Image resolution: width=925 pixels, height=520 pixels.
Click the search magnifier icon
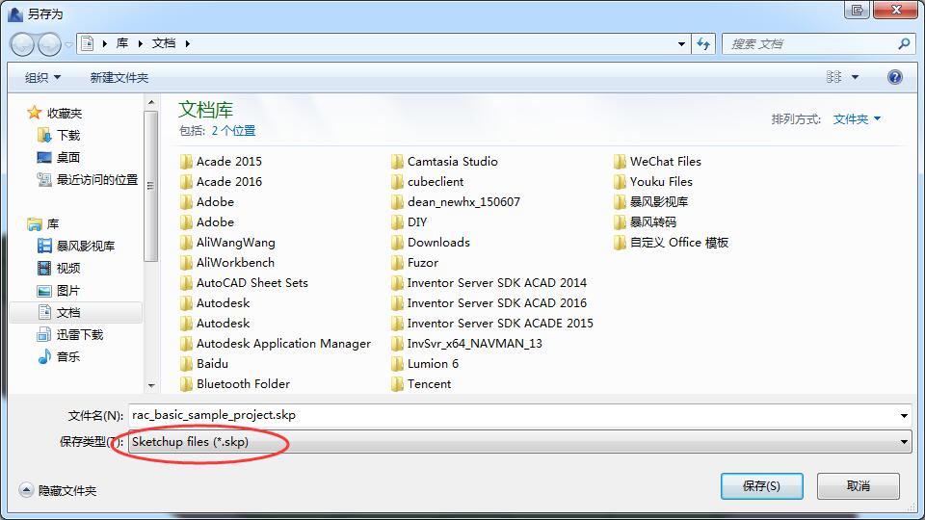click(904, 43)
